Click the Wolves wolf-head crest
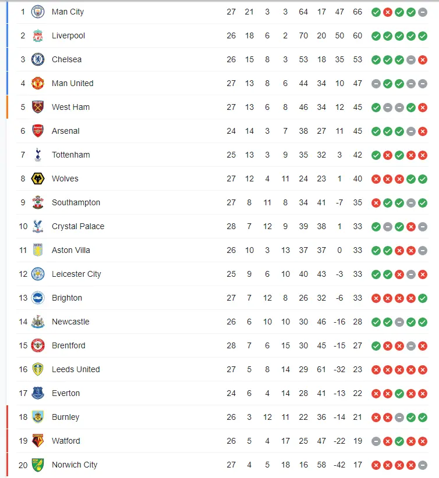This screenshot has width=439, height=478. point(38,179)
